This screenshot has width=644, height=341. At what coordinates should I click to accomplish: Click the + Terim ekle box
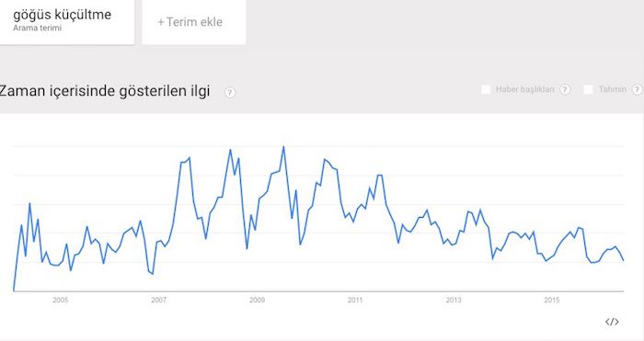click(x=194, y=22)
